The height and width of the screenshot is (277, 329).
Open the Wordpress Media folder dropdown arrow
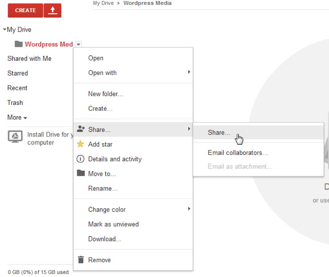[x=79, y=44]
